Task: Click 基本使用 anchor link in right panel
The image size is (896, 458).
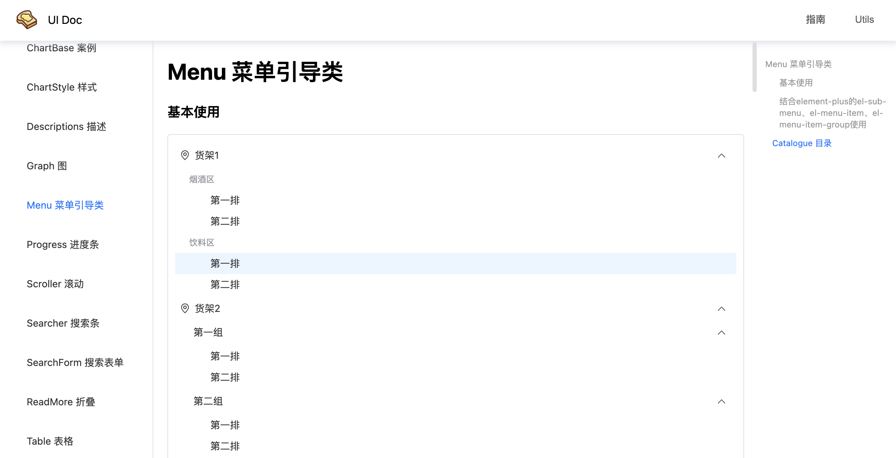Action: pos(796,83)
